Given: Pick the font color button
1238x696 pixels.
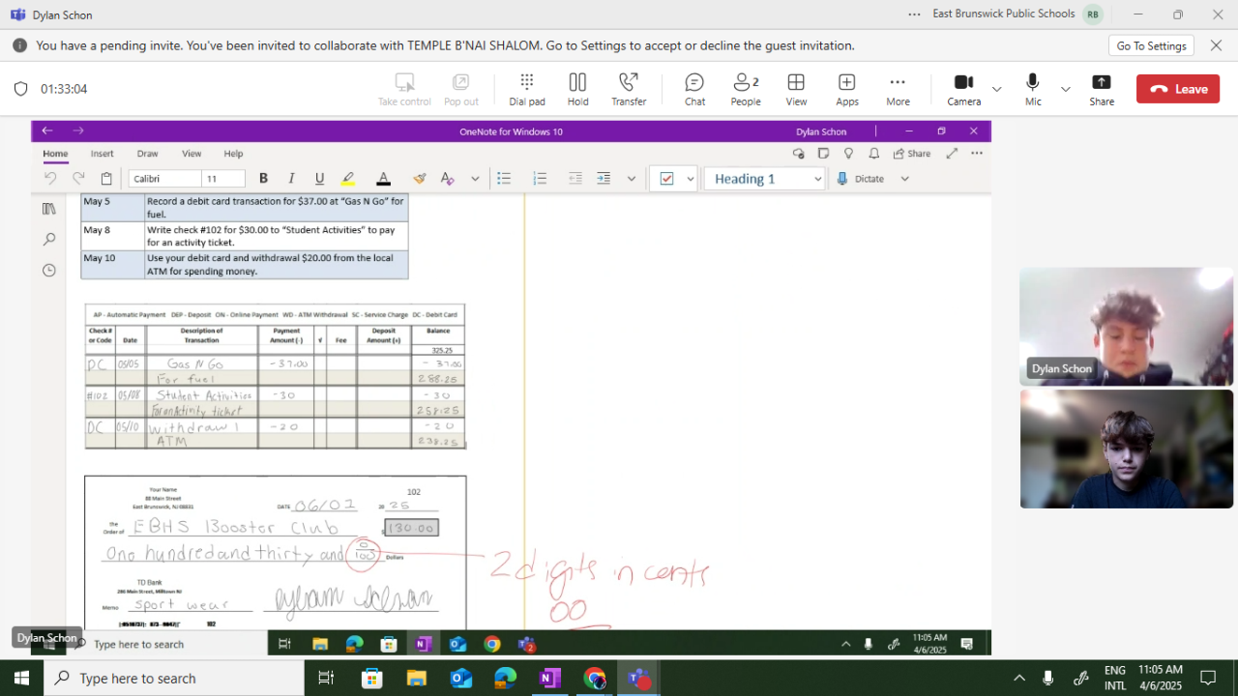Looking at the screenshot, I should tap(383, 179).
